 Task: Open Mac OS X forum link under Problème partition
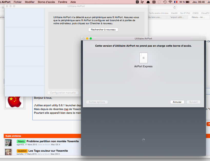click(56, 145)
